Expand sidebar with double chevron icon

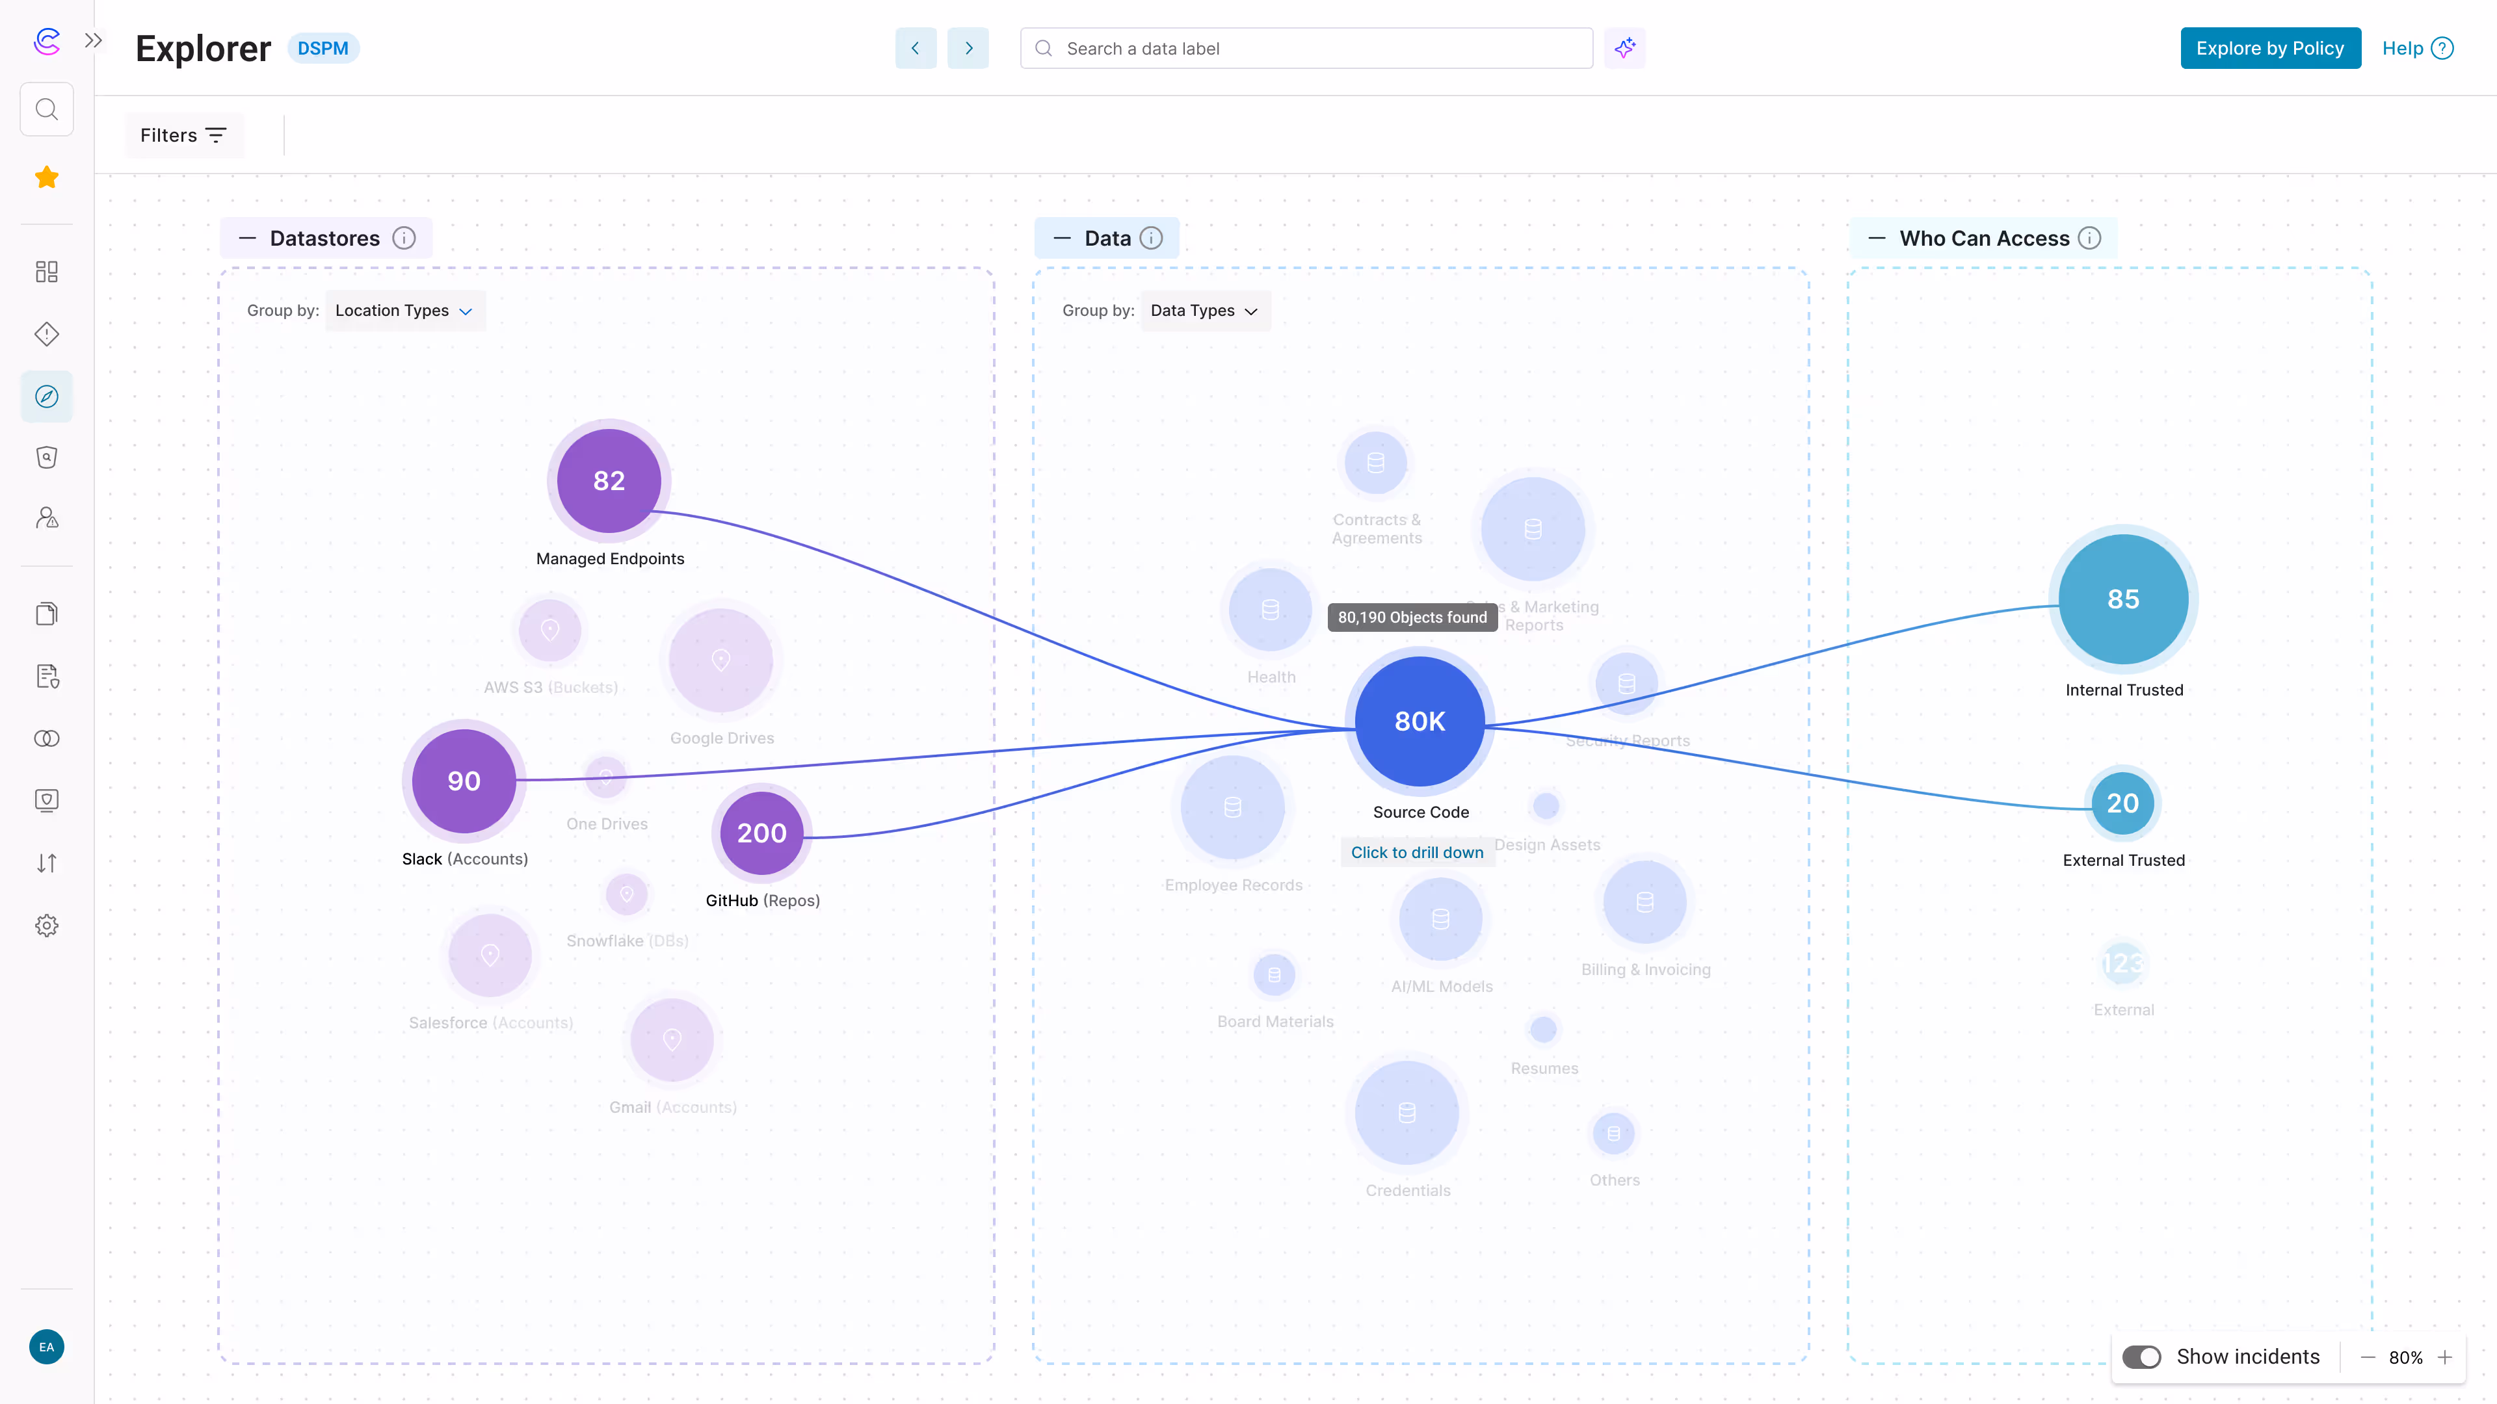[93, 41]
